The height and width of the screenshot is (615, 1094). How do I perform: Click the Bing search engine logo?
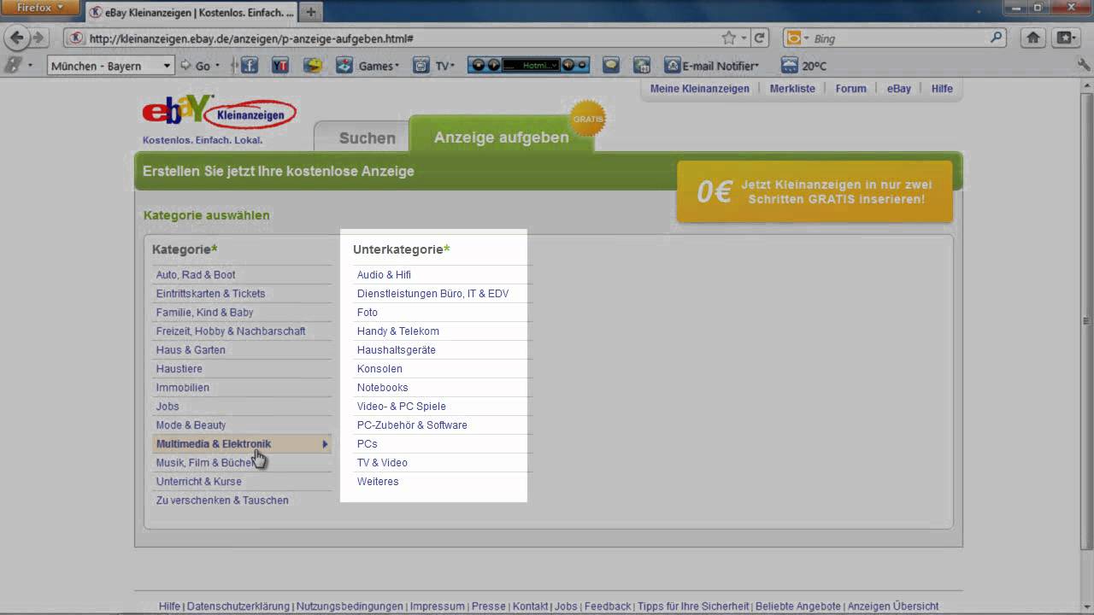click(x=794, y=38)
